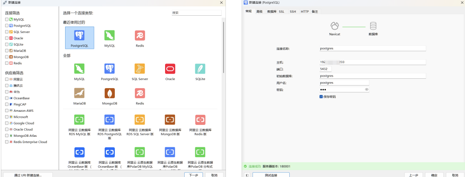Tick the 腾讯云 vendor filter checkbox
Image resolution: width=465 pixels, height=177 pixels.
pos(6,86)
